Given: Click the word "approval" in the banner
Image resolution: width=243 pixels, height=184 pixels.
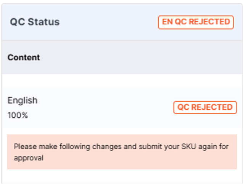Looking at the screenshot, I should 29,158.
